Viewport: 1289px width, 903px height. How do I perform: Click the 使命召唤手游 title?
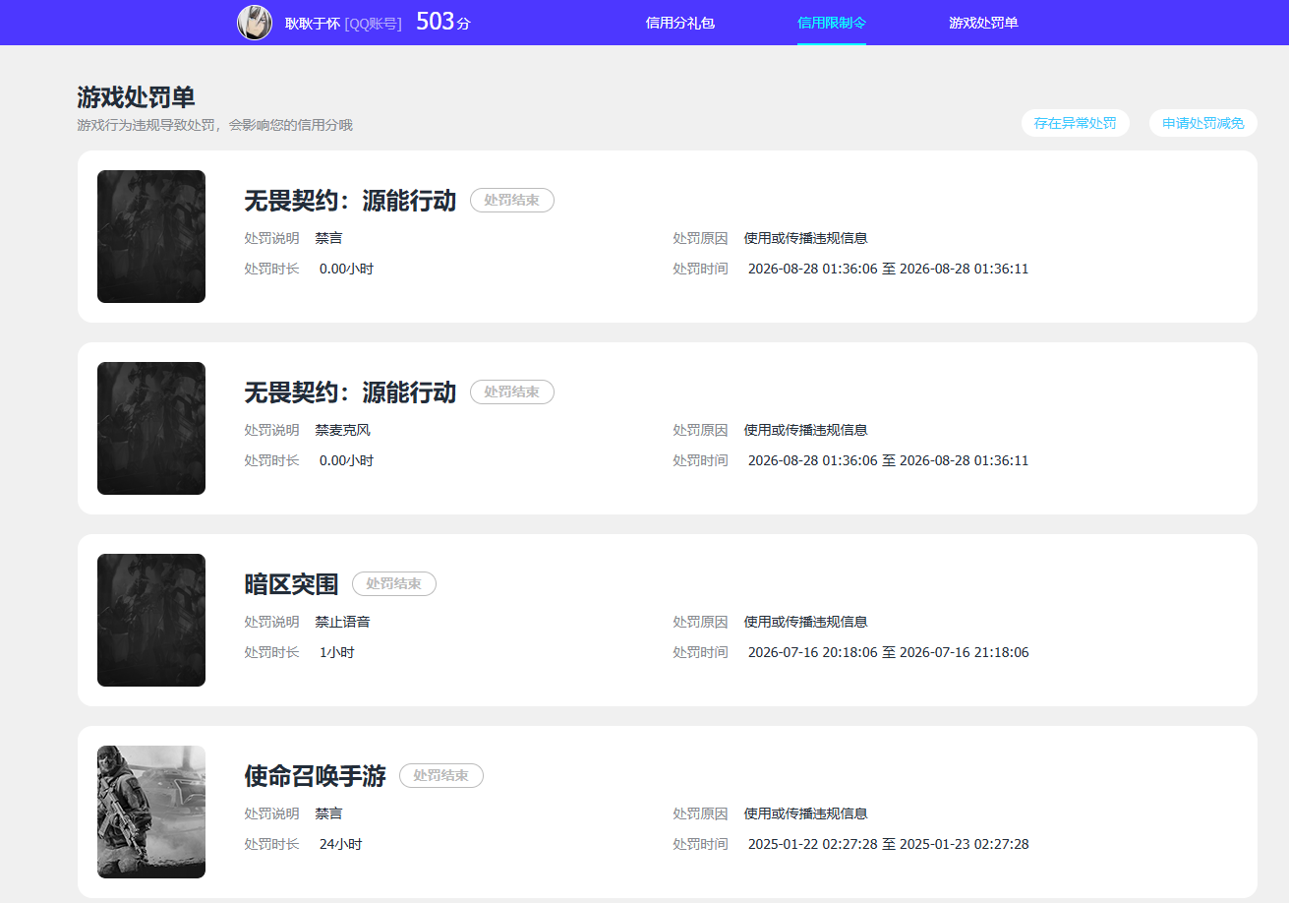[315, 776]
